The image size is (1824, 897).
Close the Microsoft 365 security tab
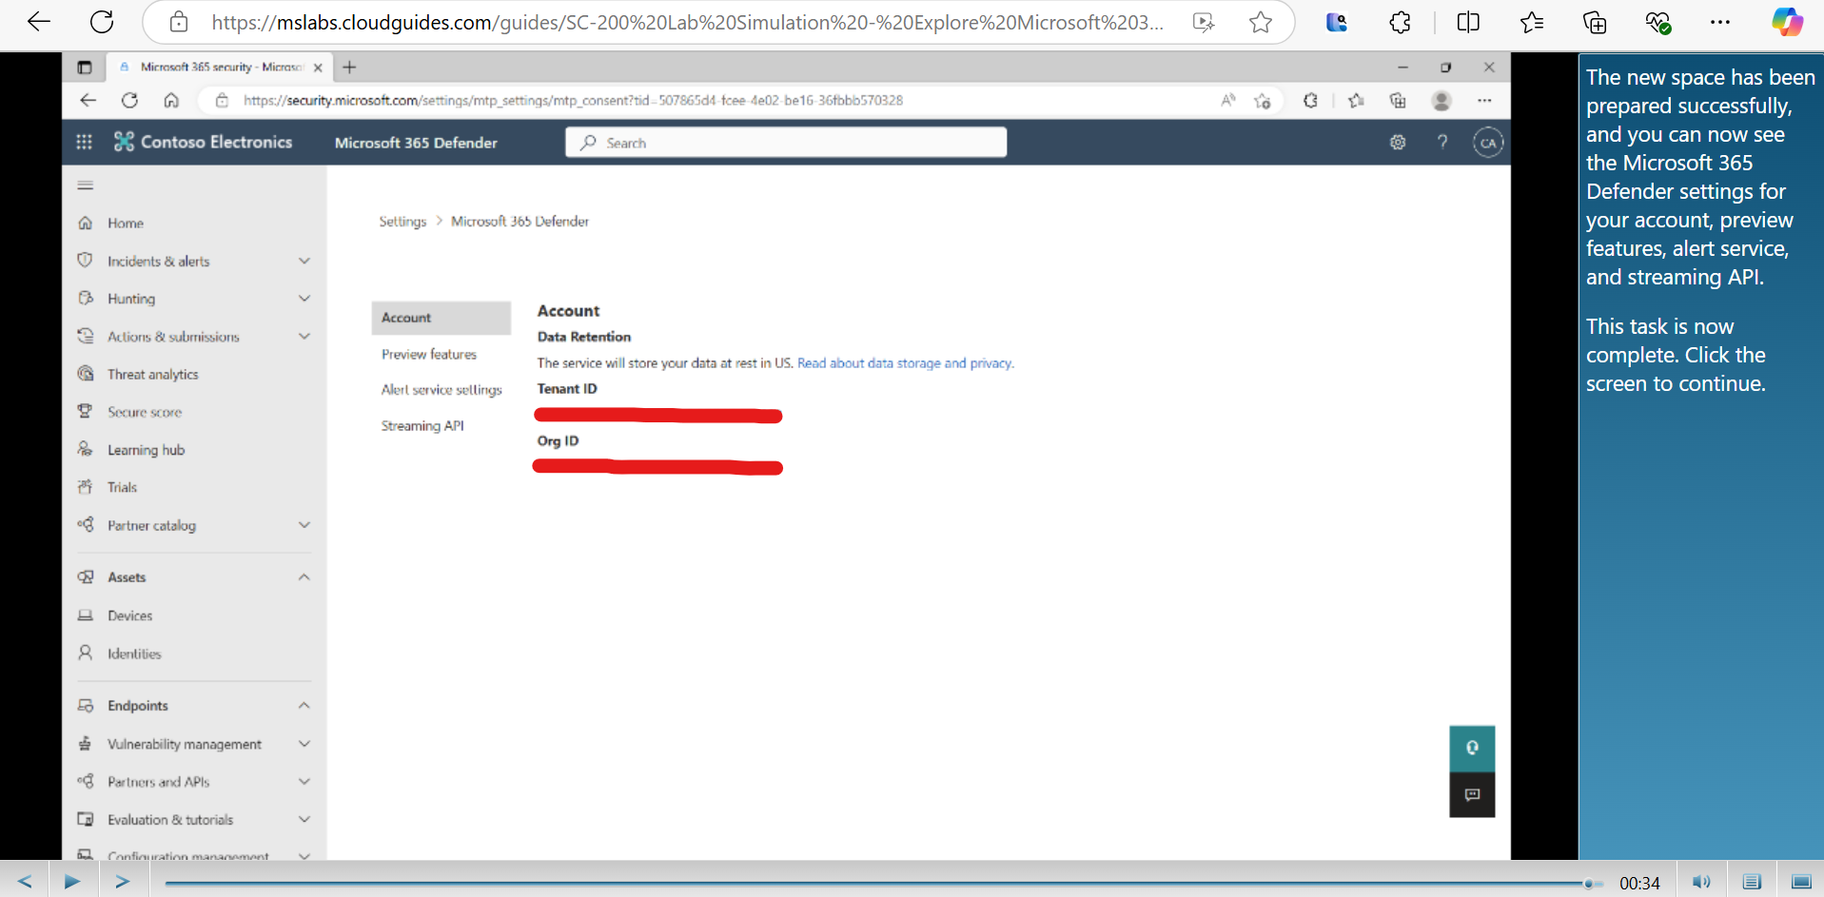(x=318, y=68)
